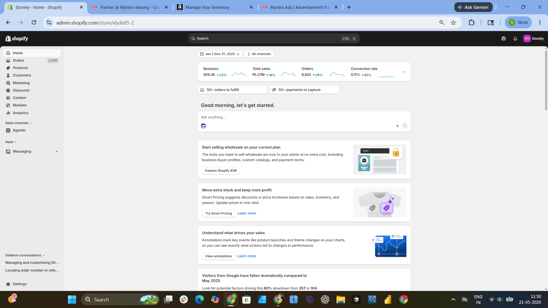Open the Chrome zoom magnifier icon

click(442, 23)
